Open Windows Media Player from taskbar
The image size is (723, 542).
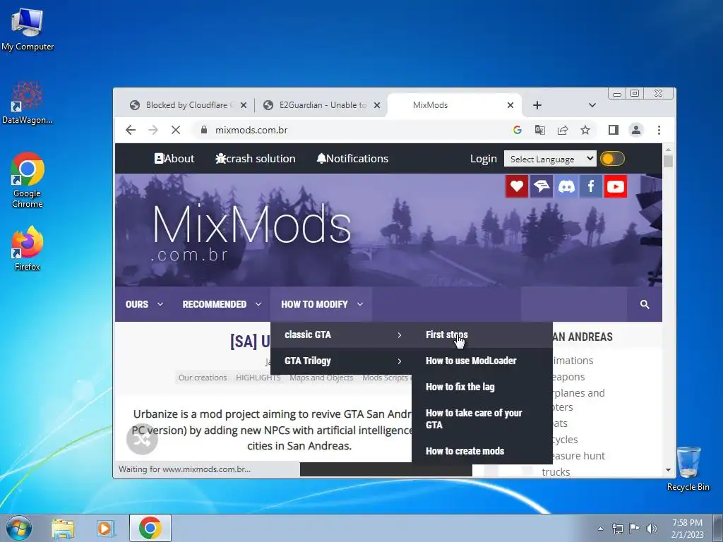tap(106, 528)
